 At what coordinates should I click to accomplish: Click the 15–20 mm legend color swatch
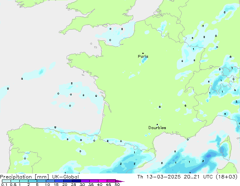click(x=59, y=181)
